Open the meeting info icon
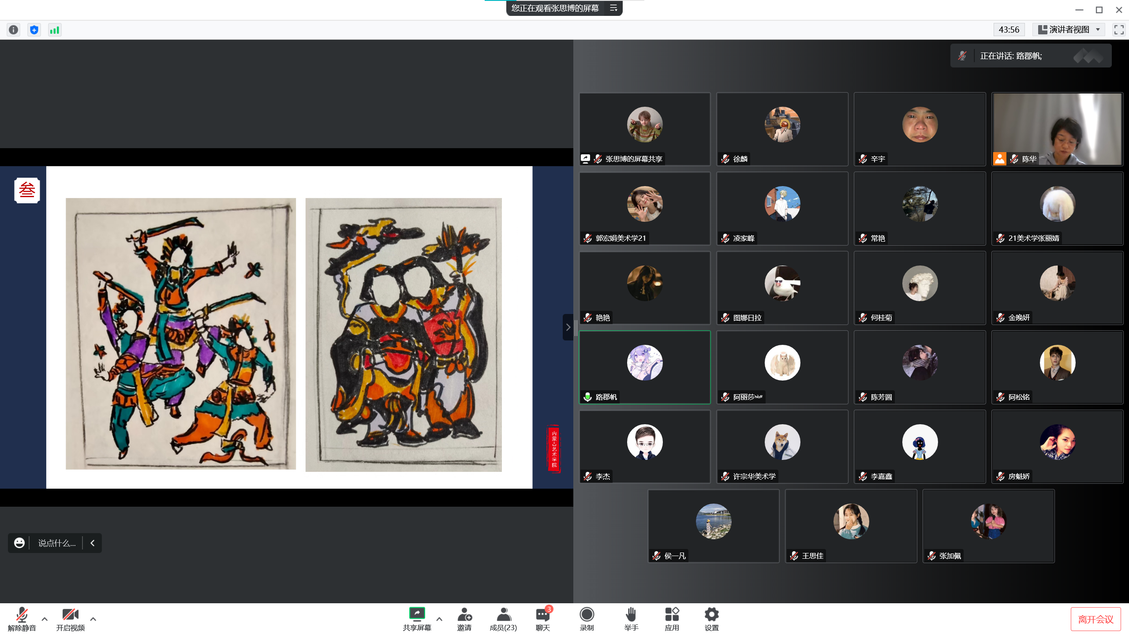The width and height of the screenshot is (1129, 635). tap(14, 30)
